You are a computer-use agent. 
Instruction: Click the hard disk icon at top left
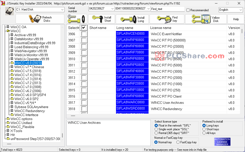point(10,11)
